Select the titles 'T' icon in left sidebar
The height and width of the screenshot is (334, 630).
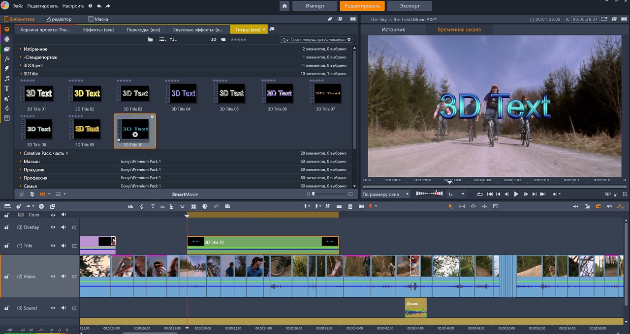point(7,88)
